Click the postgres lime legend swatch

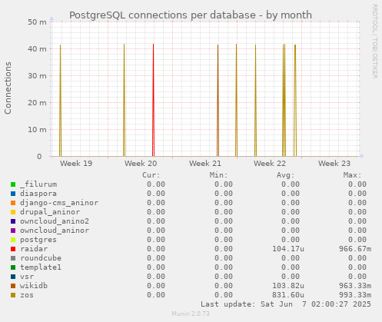[13, 240]
